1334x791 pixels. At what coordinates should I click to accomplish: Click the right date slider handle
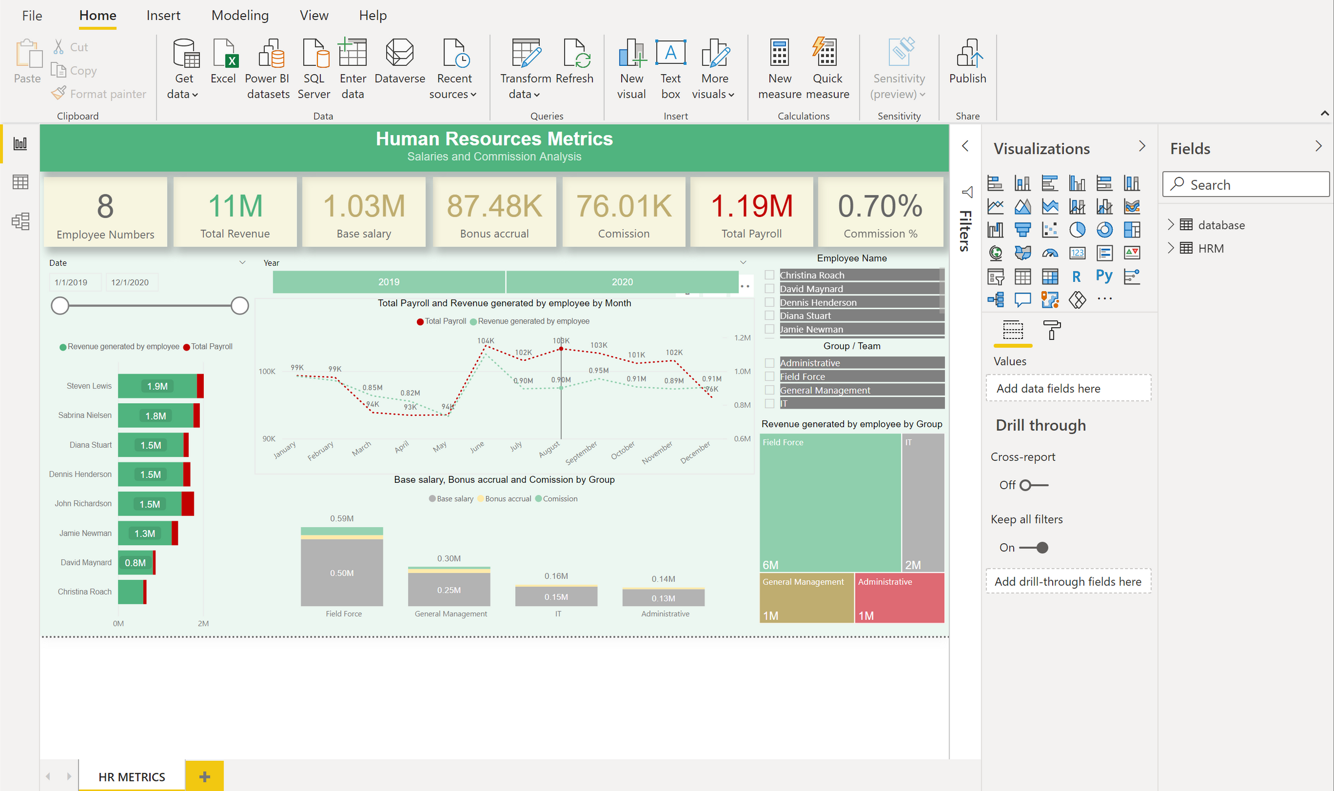pyautogui.click(x=239, y=306)
